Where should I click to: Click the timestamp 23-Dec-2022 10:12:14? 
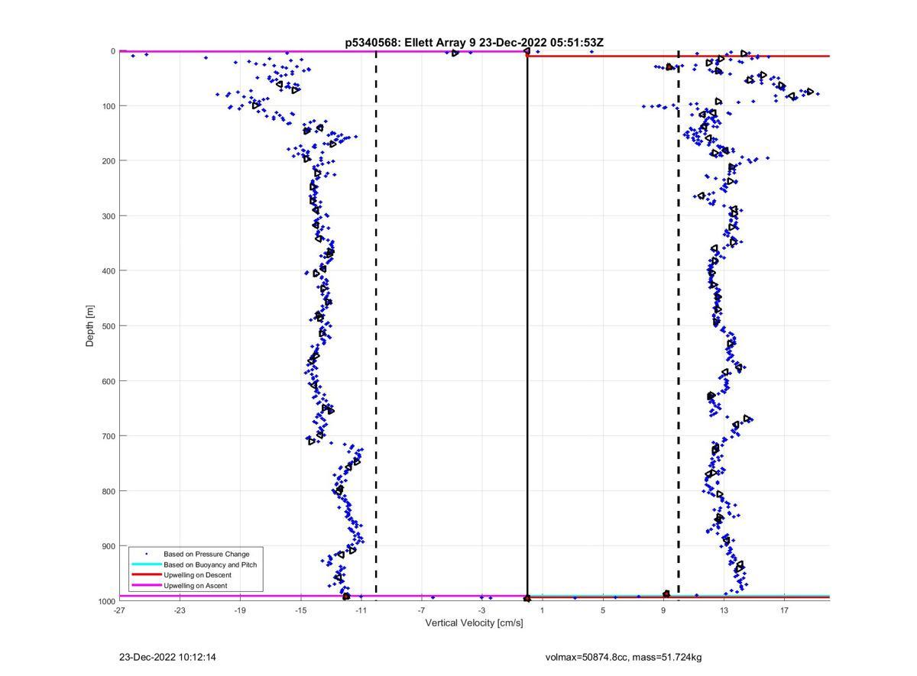[167, 657]
